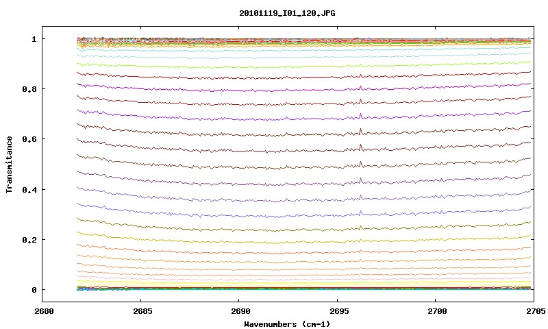This screenshot has height=329, width=548.
Task: Click the Transmittance y-axis label
Action: pyautogui.click(x=9, y=164)
